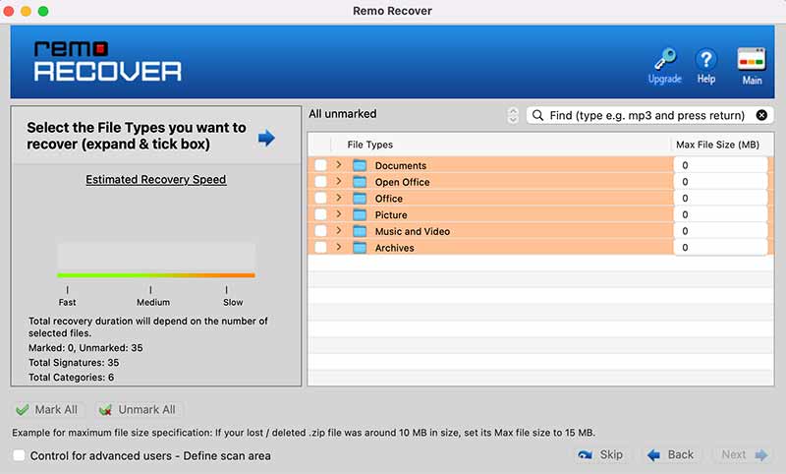This screenshot has width=786, height=474.
Task: Enable Control for advanced users checkbox
Action: pyautogui.click(x=19, y=455)
